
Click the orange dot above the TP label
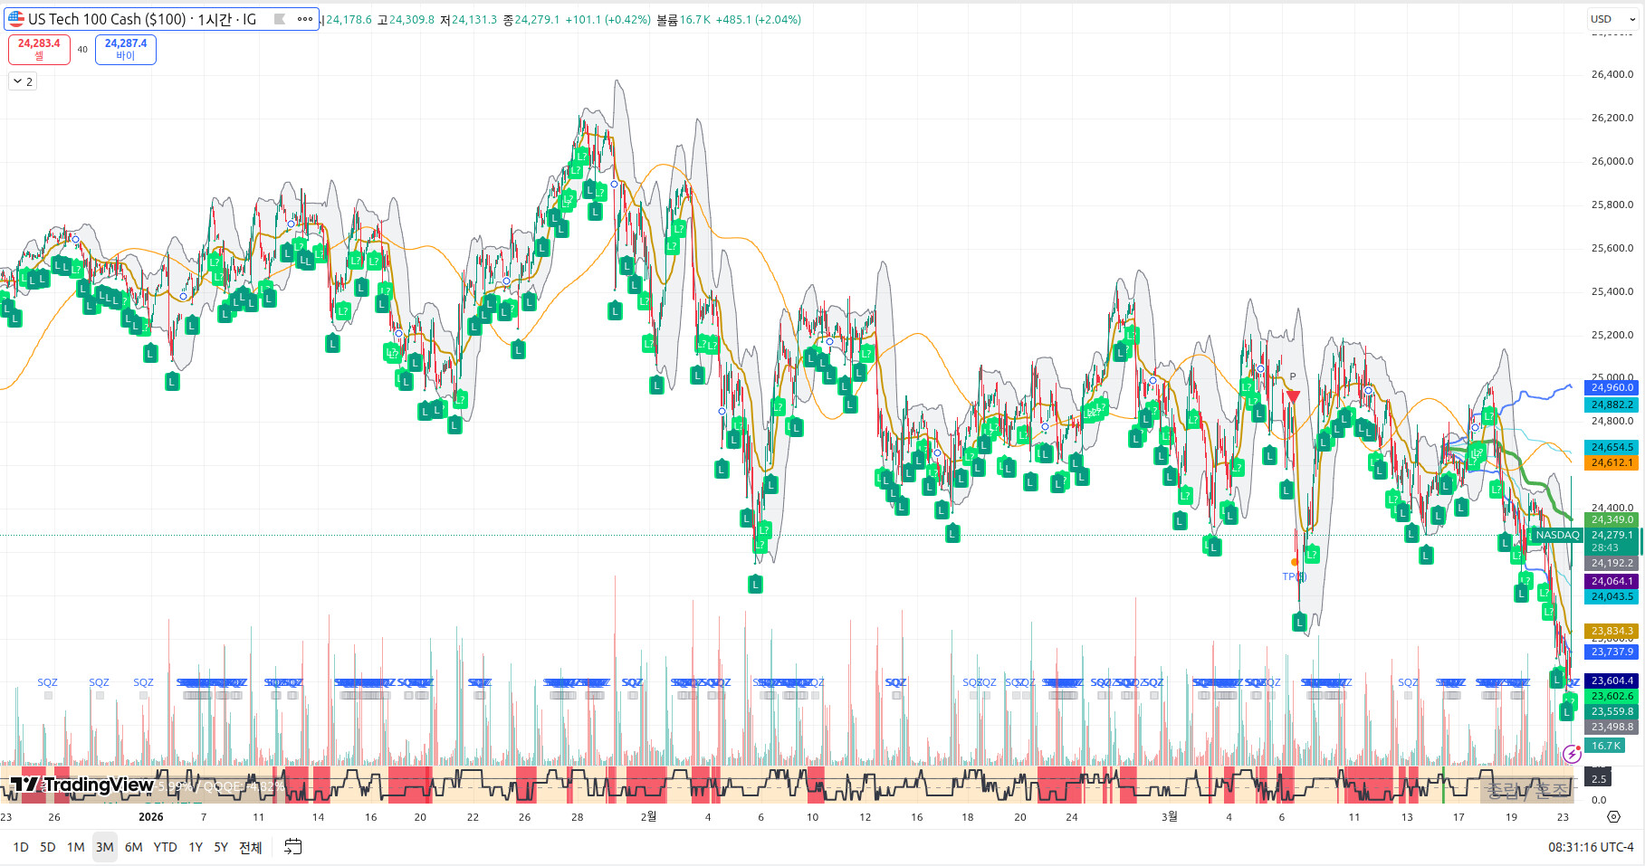click(1295, 562)
